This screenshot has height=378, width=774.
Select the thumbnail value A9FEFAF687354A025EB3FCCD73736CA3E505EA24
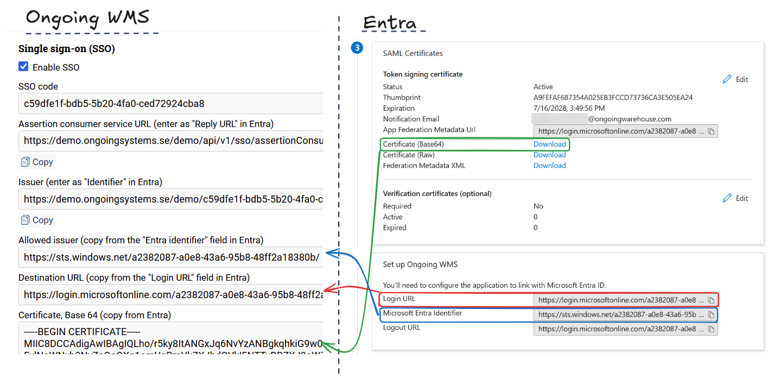tap(613, 98)
